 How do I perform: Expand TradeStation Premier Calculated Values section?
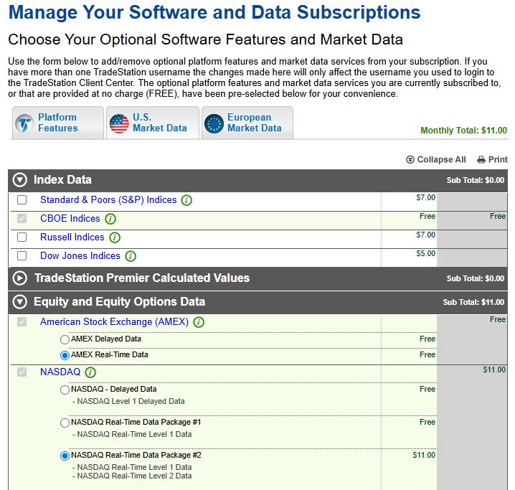pos(19,278)
